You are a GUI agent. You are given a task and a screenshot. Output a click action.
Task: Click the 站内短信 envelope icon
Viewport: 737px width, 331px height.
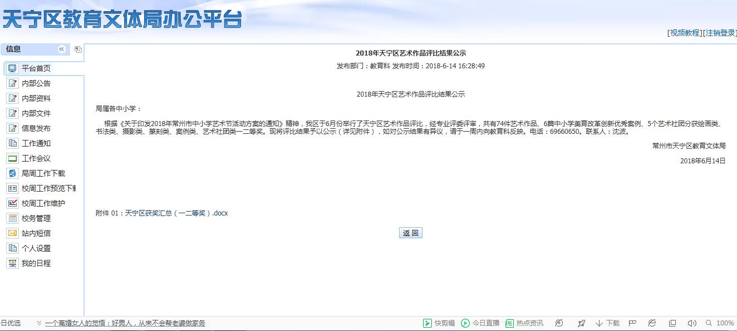(x=12, y=233)
